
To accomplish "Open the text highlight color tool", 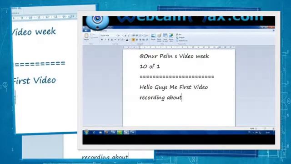I will tap(122, 40).
